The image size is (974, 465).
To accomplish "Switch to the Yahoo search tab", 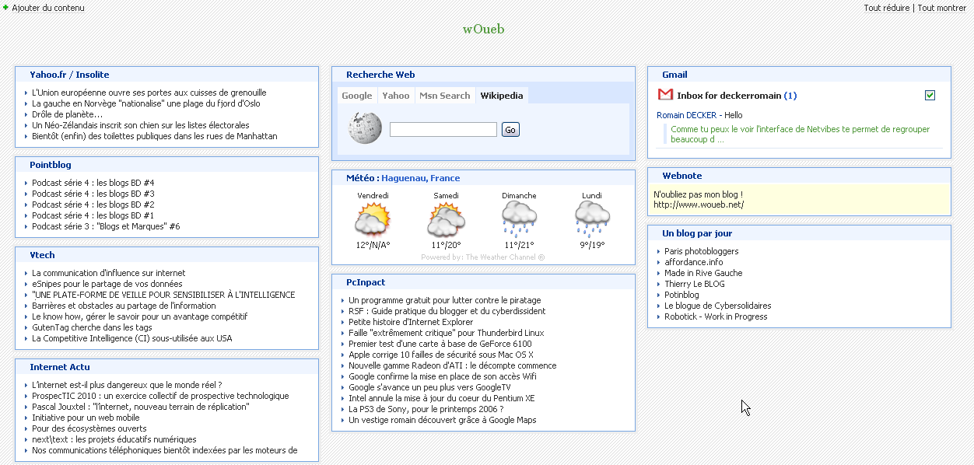I will [x=396, y=96].
